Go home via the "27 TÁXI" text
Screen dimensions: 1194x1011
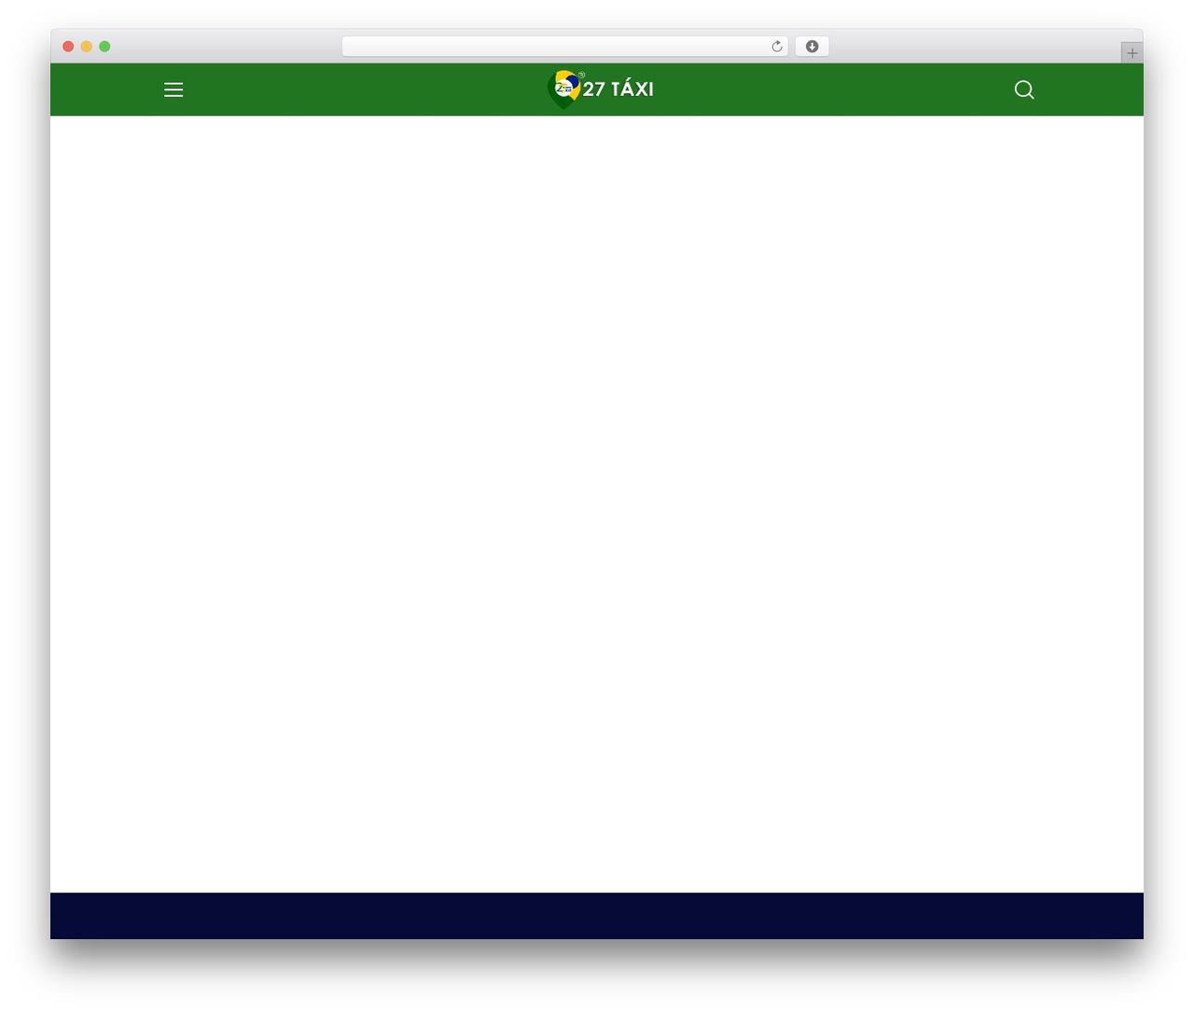click(618, 90)
